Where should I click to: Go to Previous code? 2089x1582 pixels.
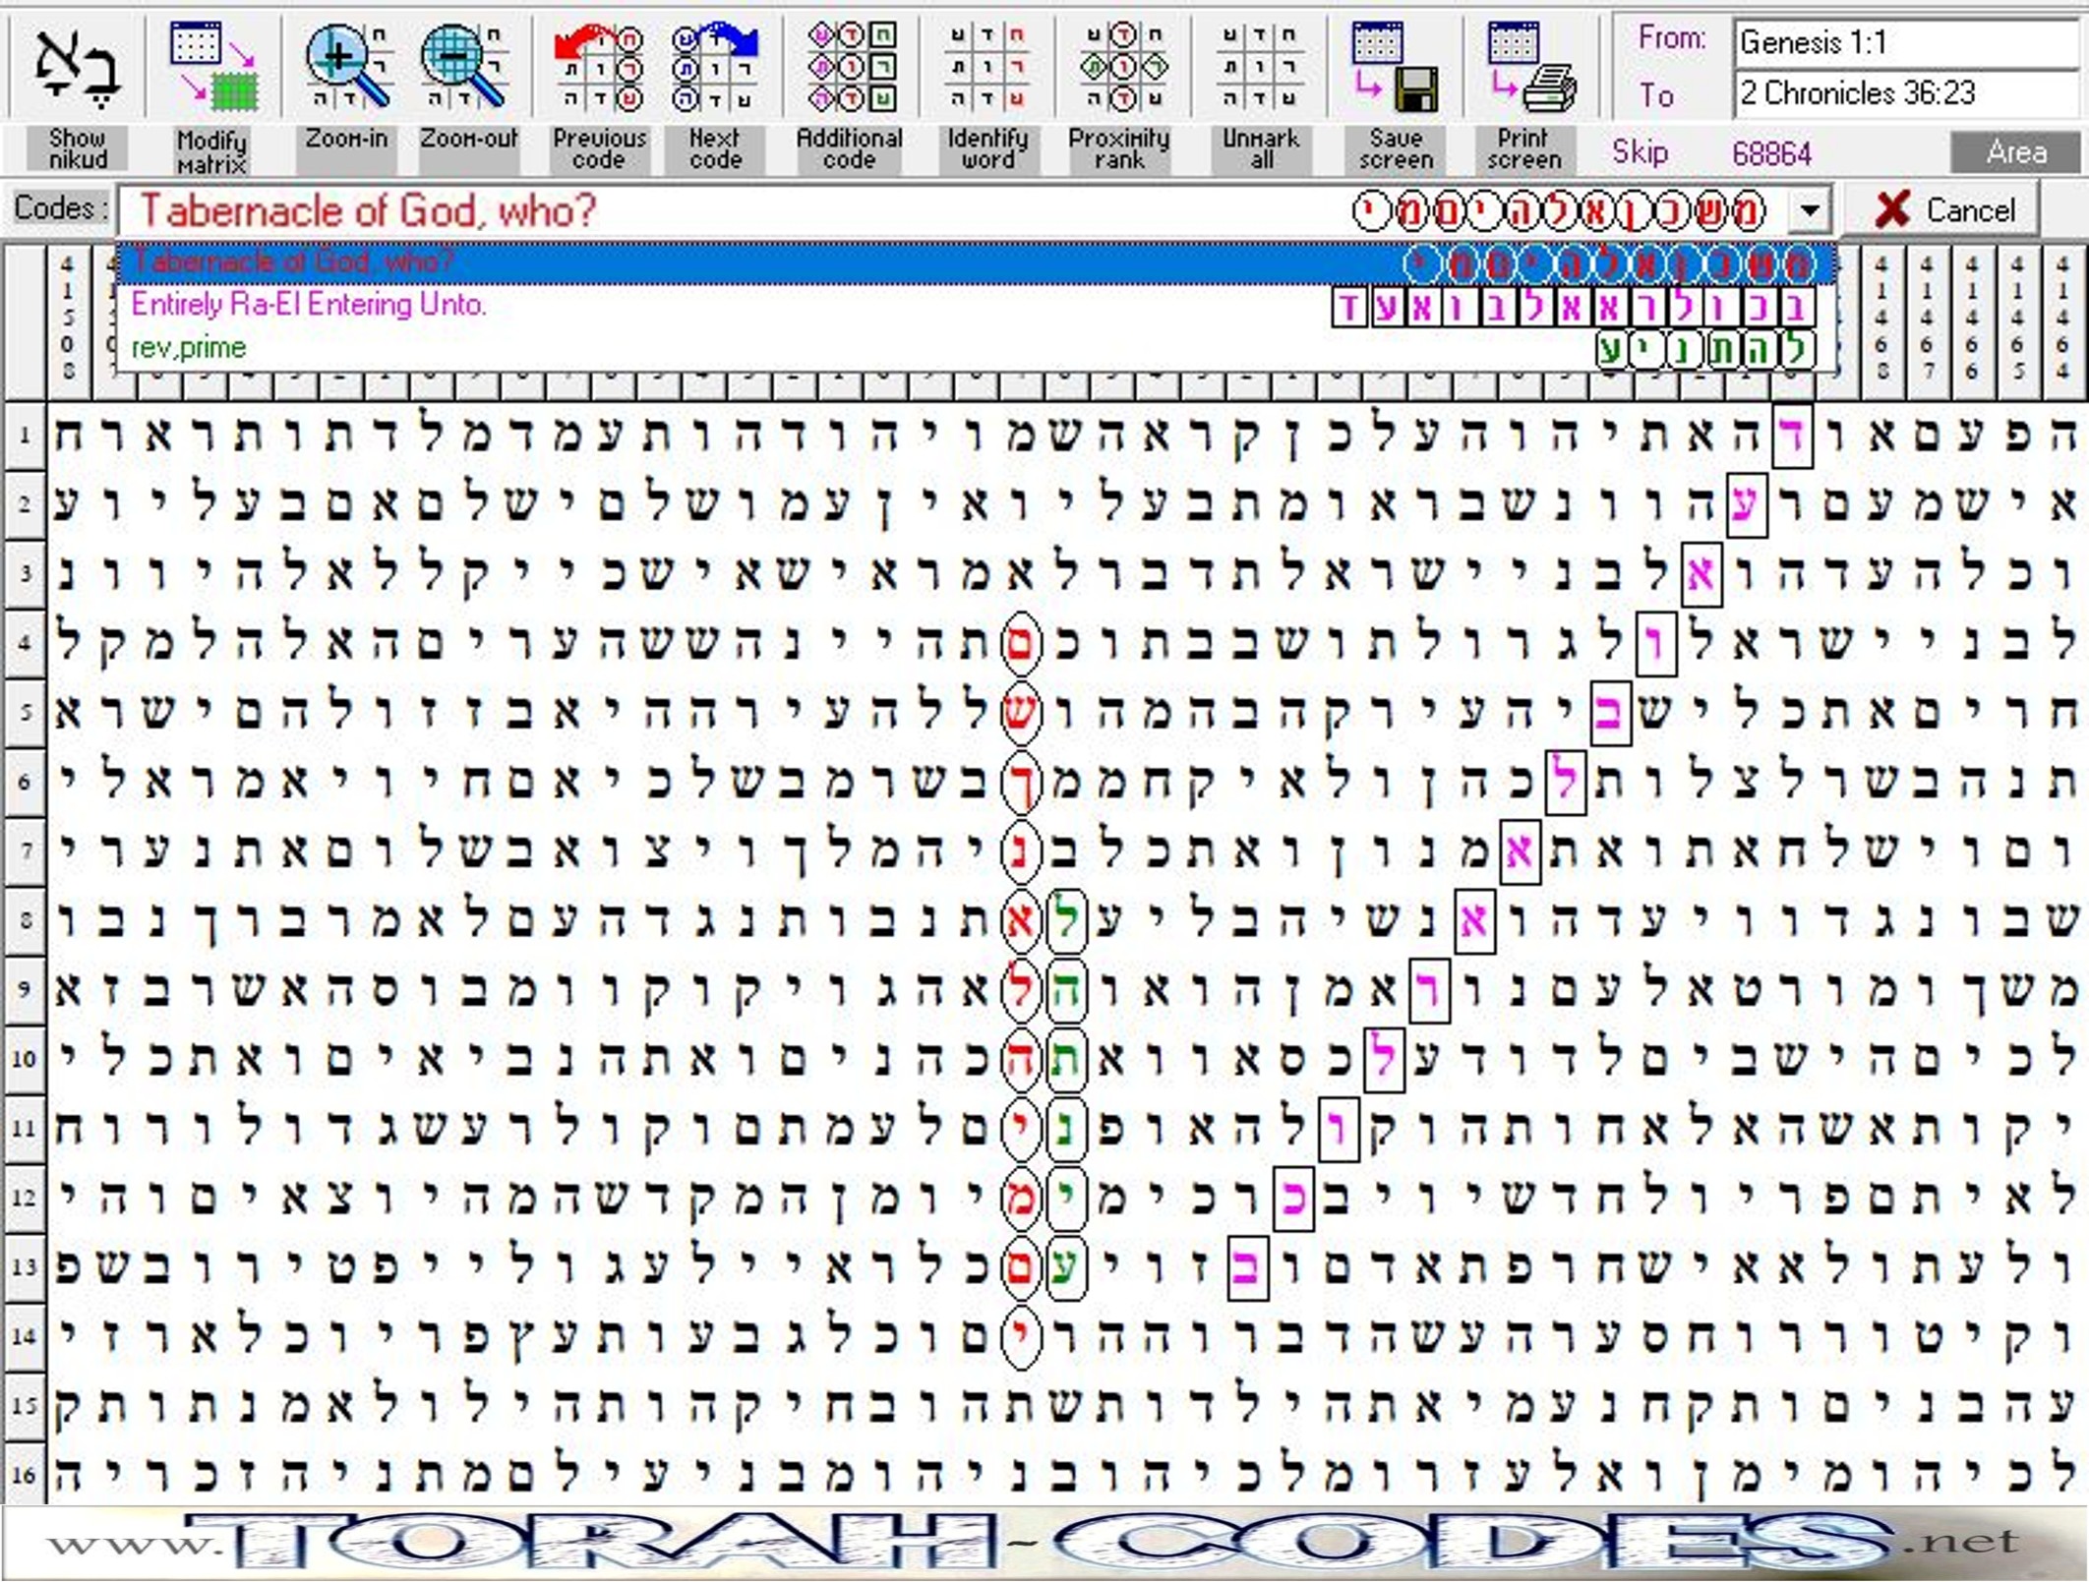[598, 67]
